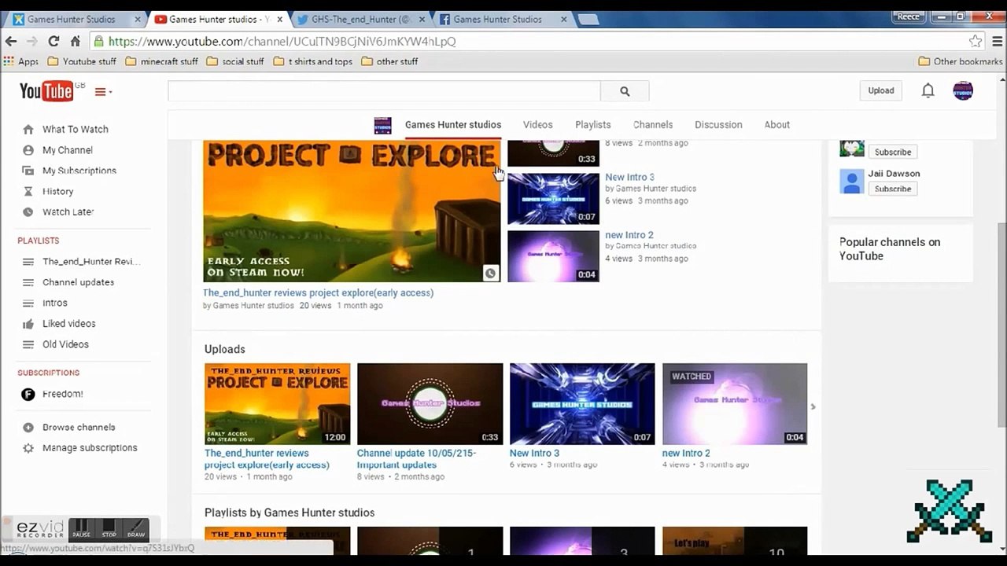This screenshot has width=1007, height=566.
Task: Click the Uploads section heading
Action: [x=225, y=349]
